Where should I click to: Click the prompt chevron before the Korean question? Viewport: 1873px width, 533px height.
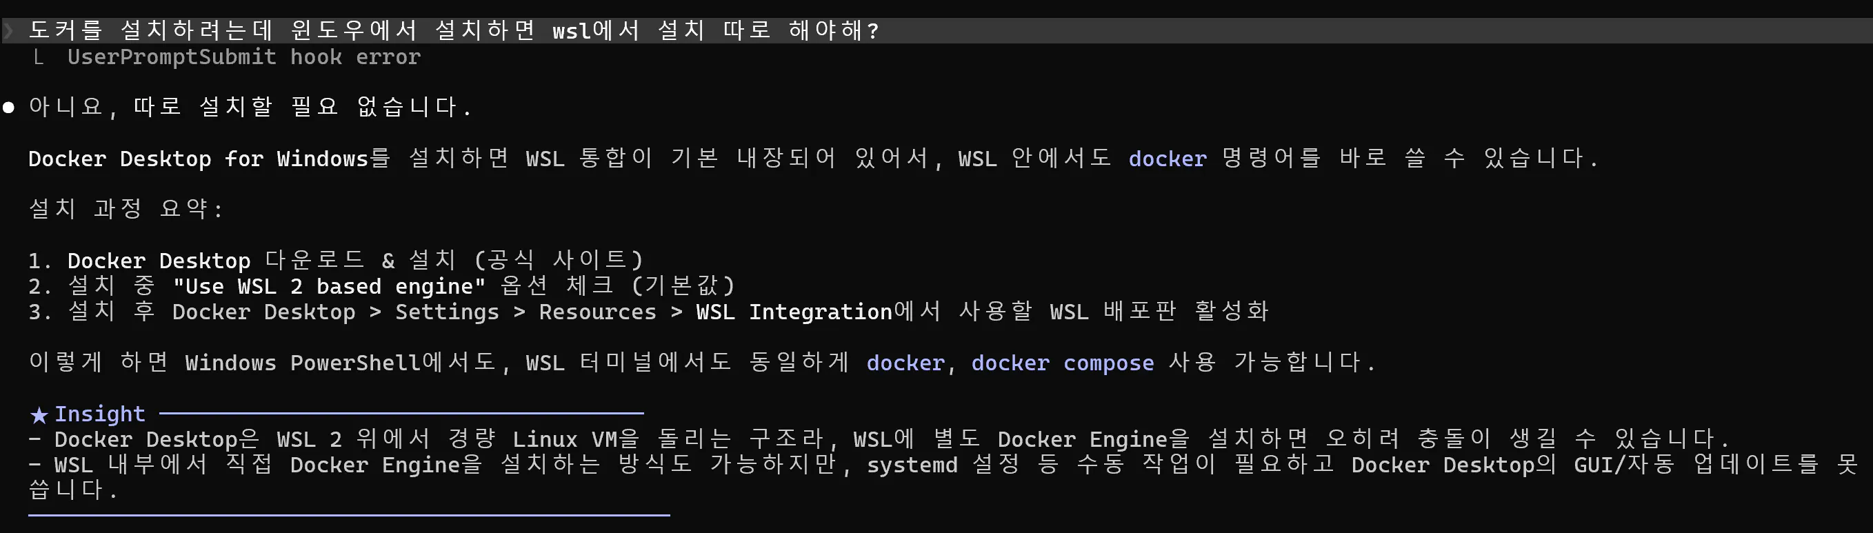click(x=8, y=30)
